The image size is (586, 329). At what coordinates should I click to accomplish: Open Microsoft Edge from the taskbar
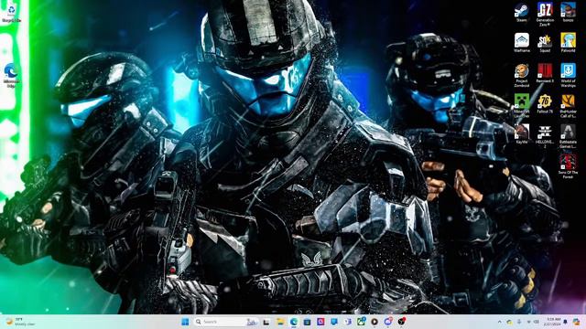(x=294, y=322)
